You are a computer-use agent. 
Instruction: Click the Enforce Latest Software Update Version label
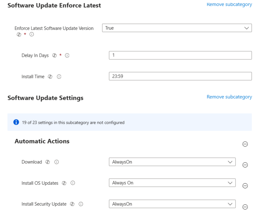tap(54, 28)
